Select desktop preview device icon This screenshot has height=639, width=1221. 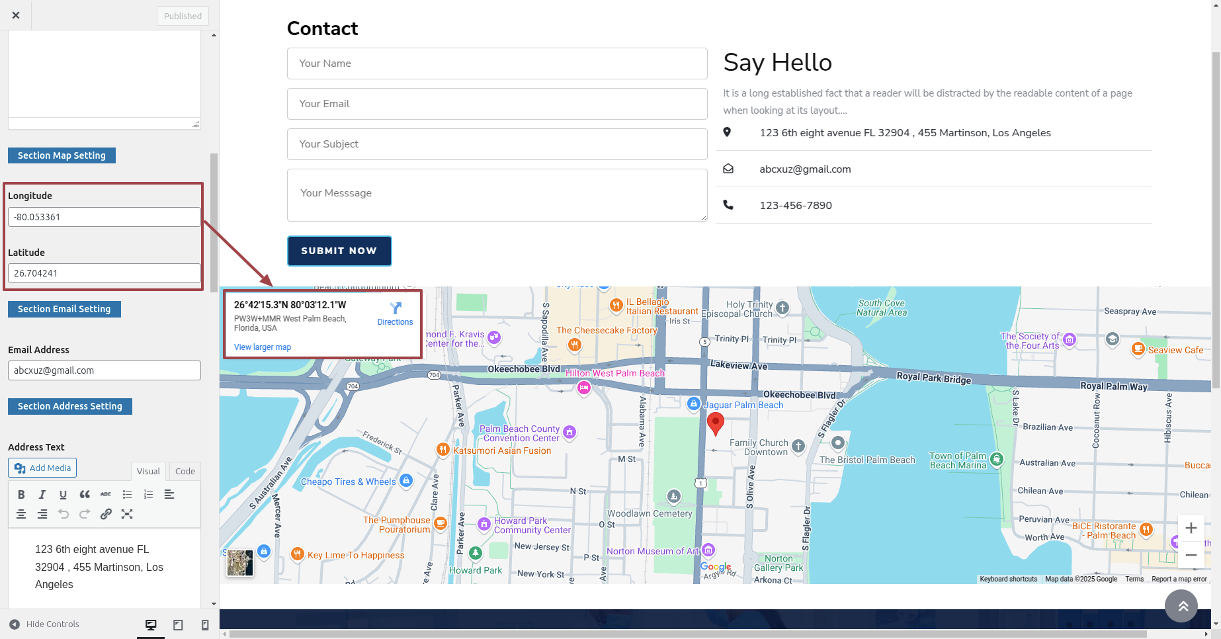coord(151,624)
